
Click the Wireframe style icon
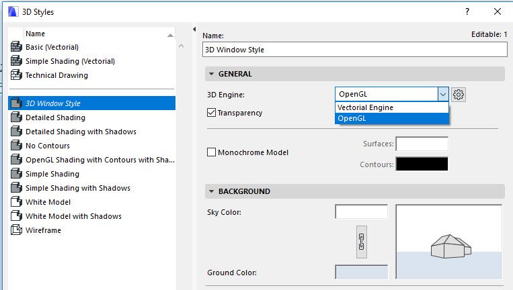17,230
